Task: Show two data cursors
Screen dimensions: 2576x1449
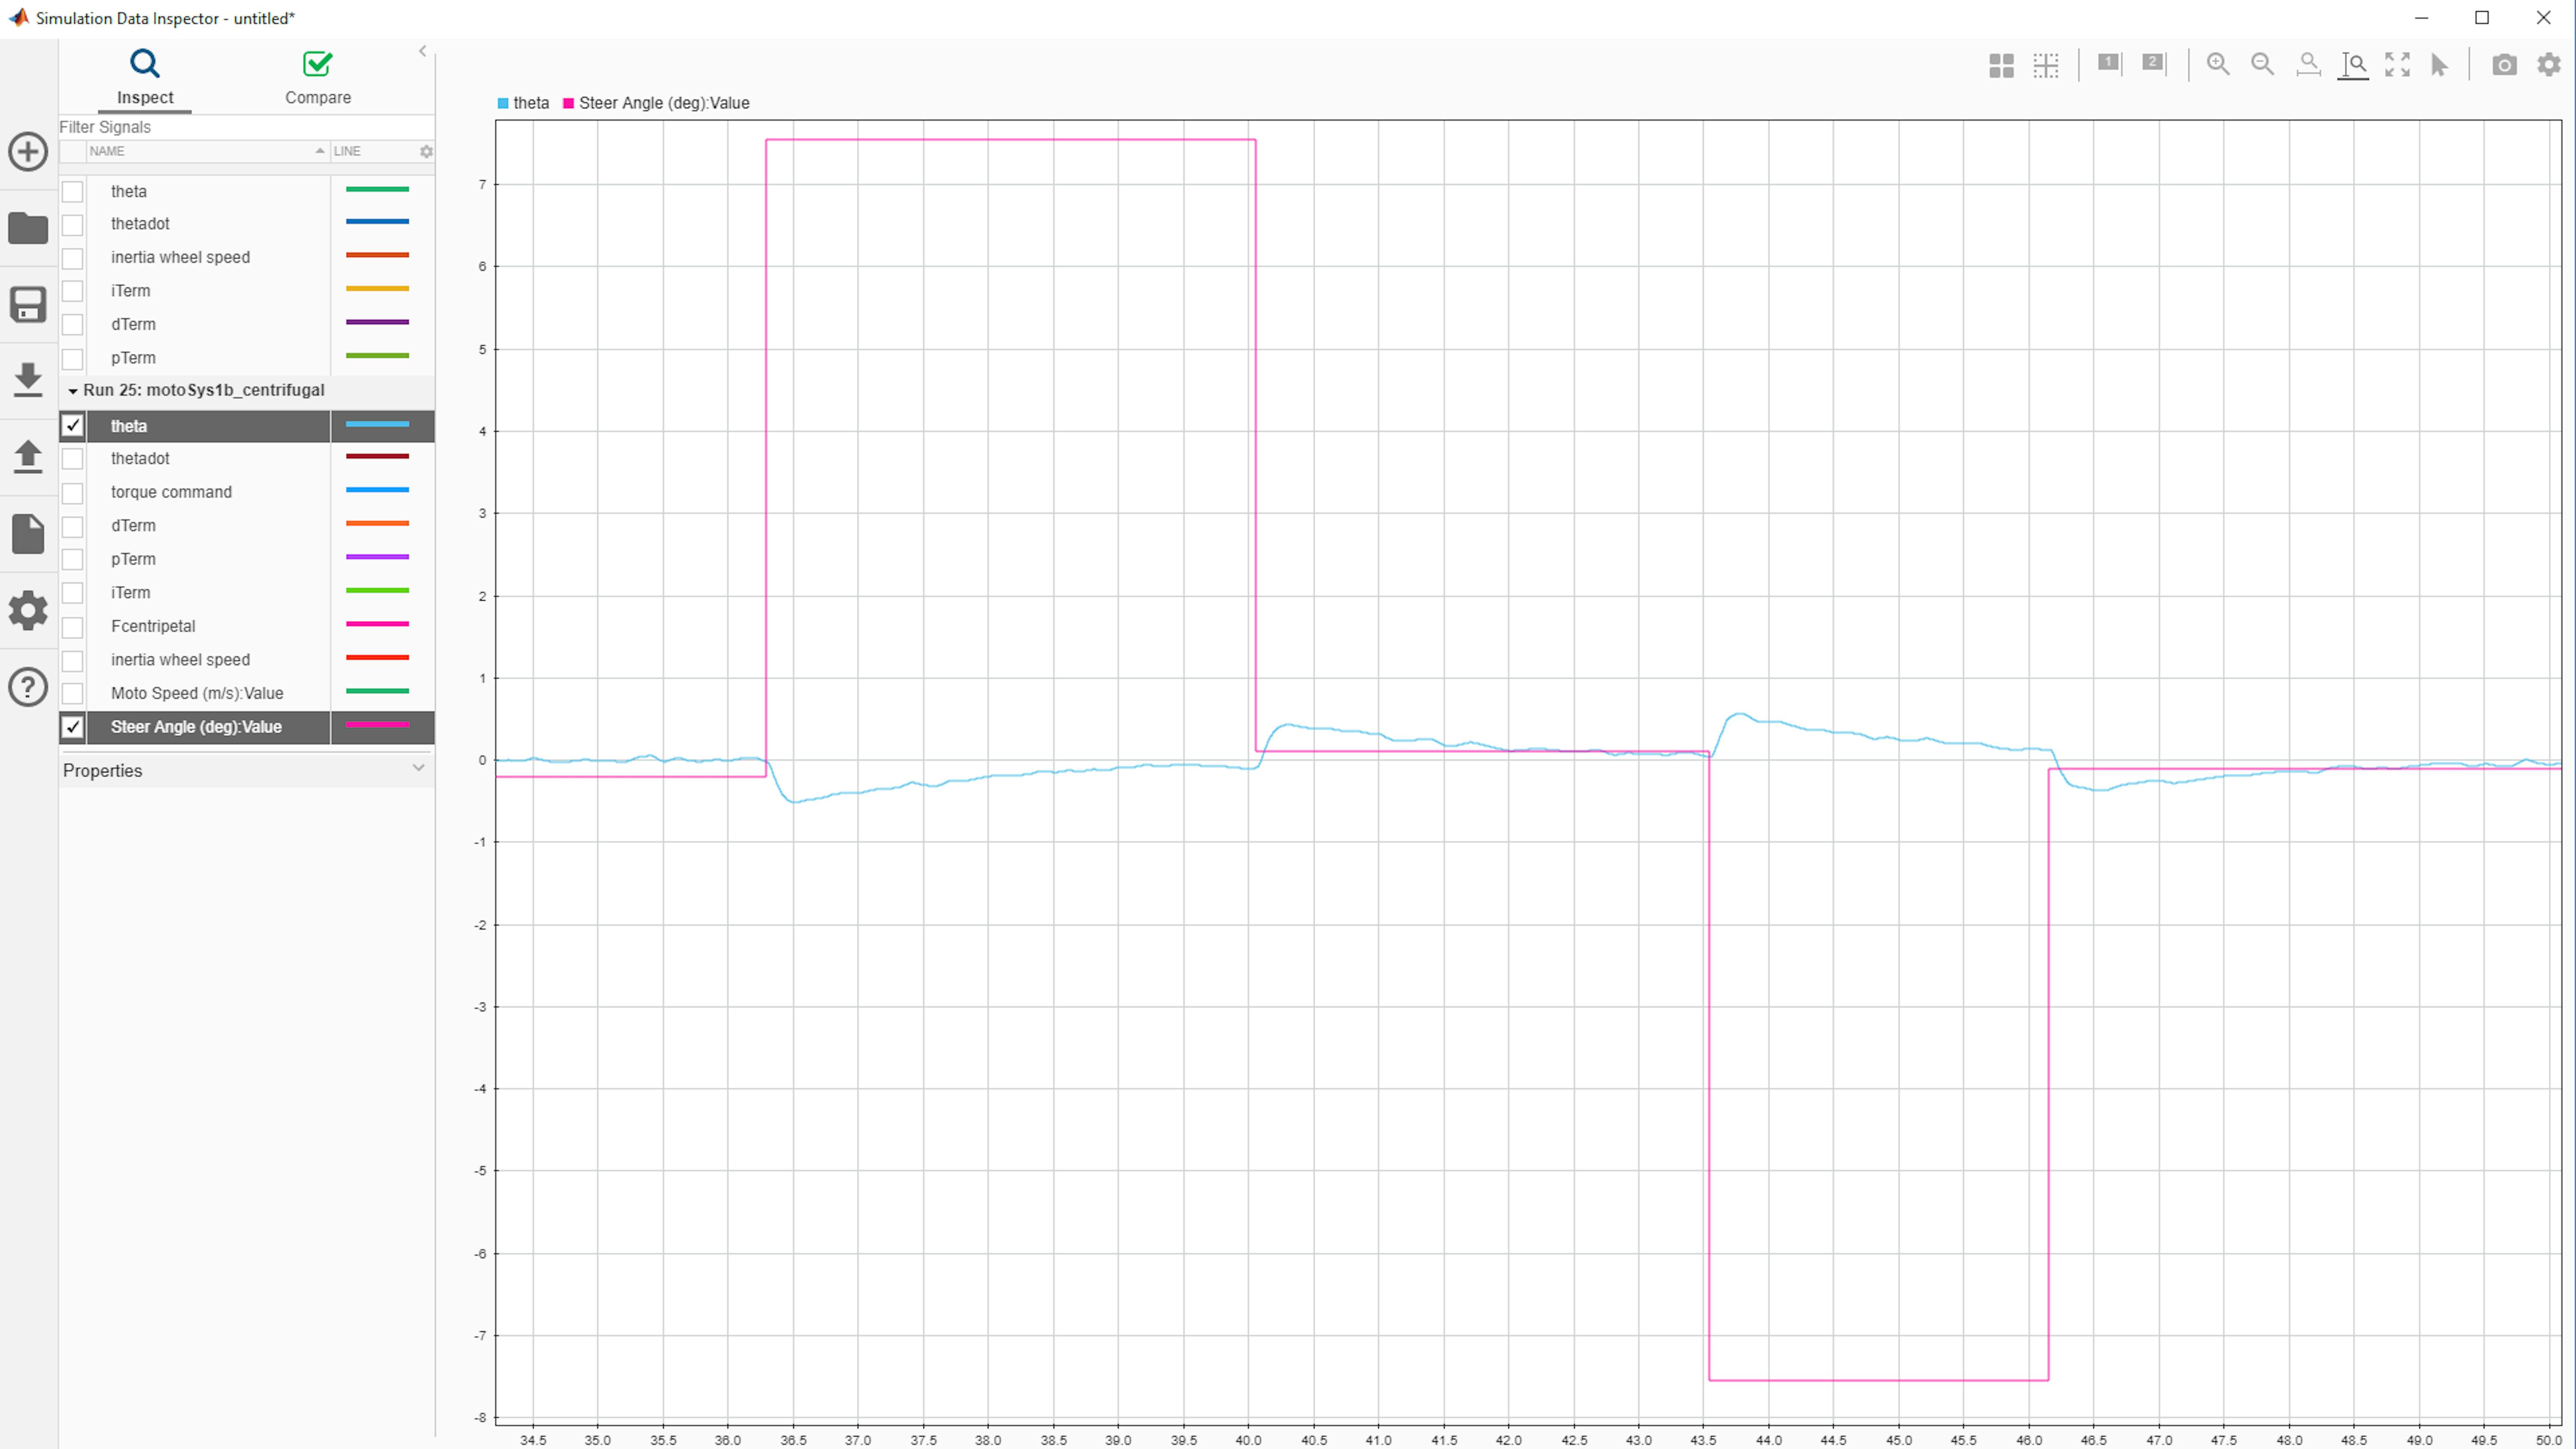Action: 2154,63
